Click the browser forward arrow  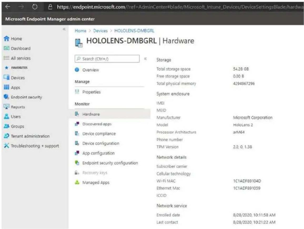coord(21,7)
